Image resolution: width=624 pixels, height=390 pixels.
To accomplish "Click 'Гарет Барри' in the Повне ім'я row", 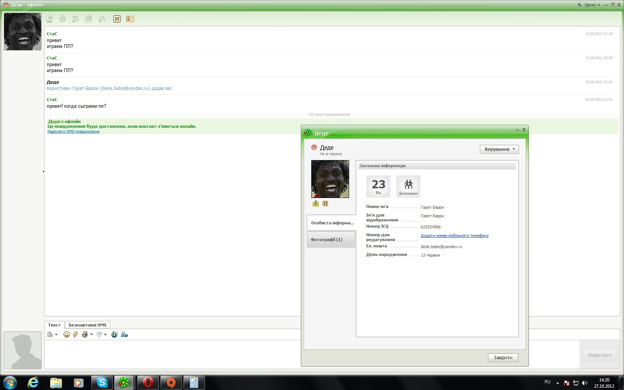I will pos(432,207).
